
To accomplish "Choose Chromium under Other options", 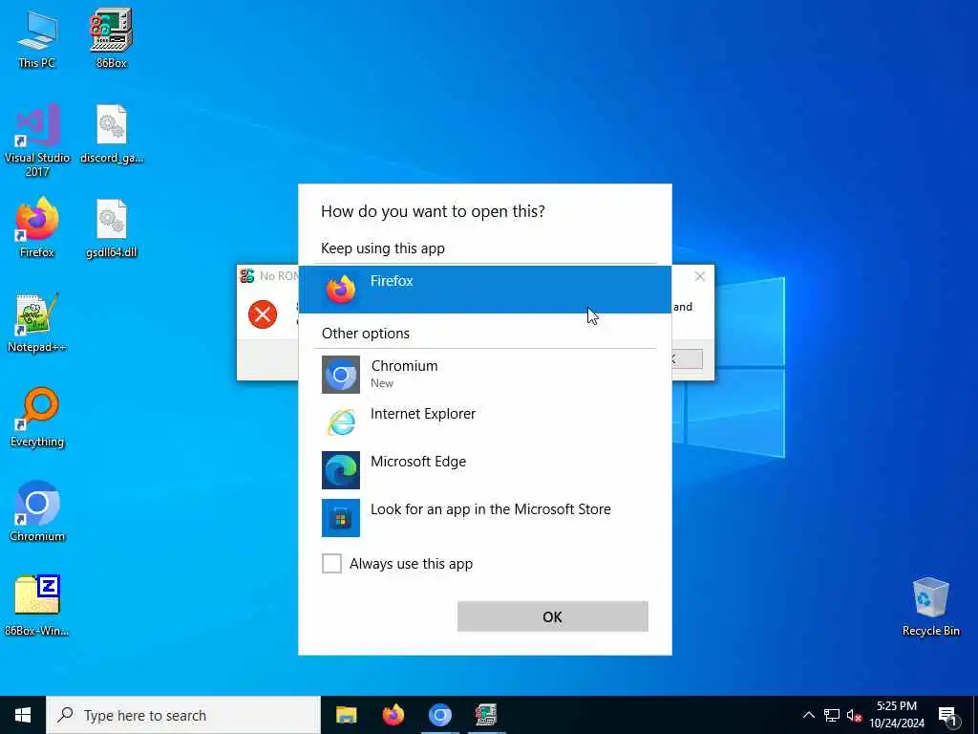I will 484,375.
